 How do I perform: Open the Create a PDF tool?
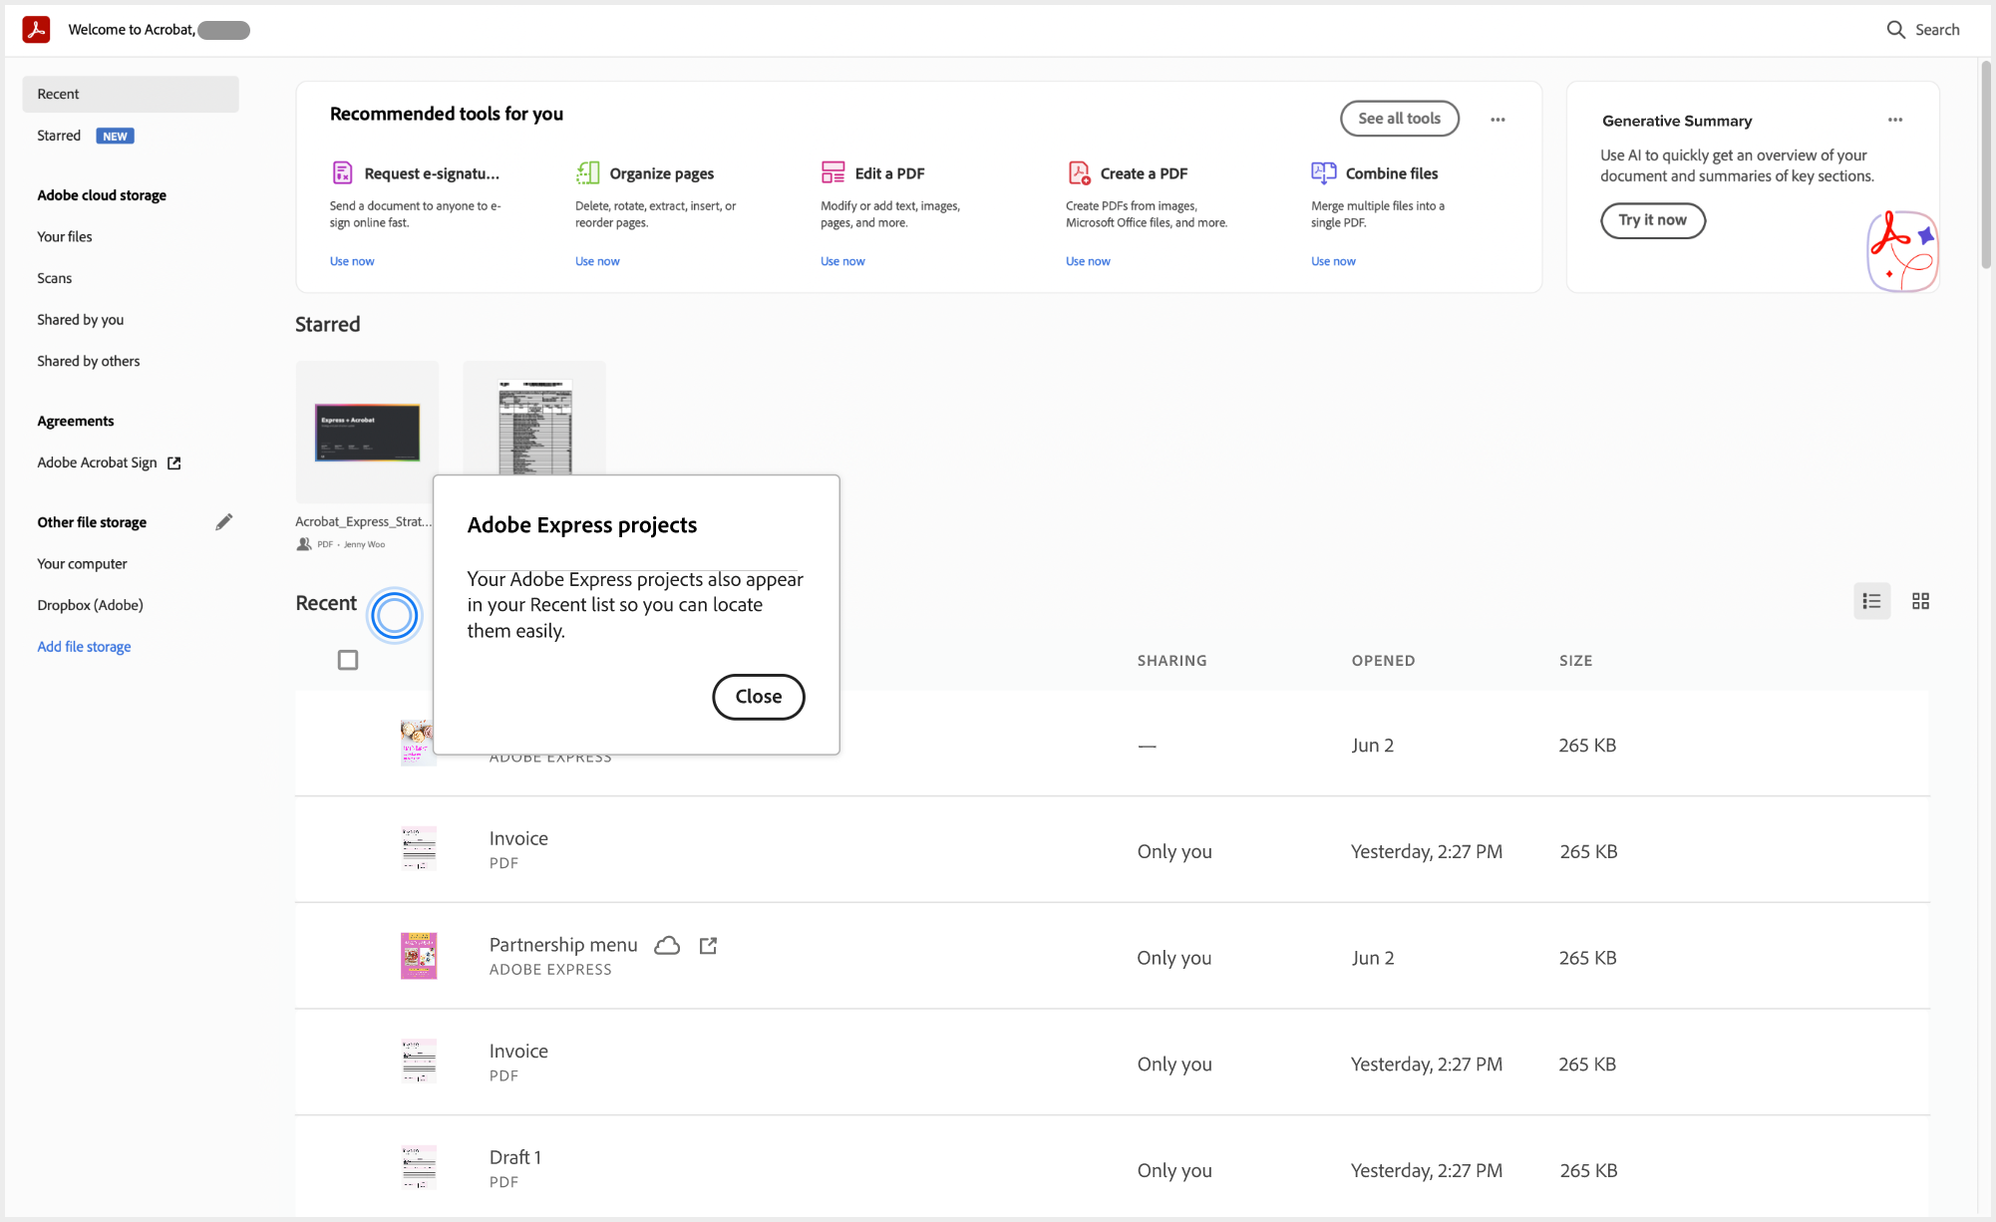click(1079, 172)
